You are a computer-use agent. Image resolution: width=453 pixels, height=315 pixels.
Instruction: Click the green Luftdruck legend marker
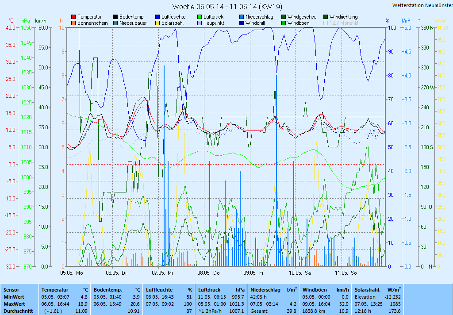(x=200, y=17)
